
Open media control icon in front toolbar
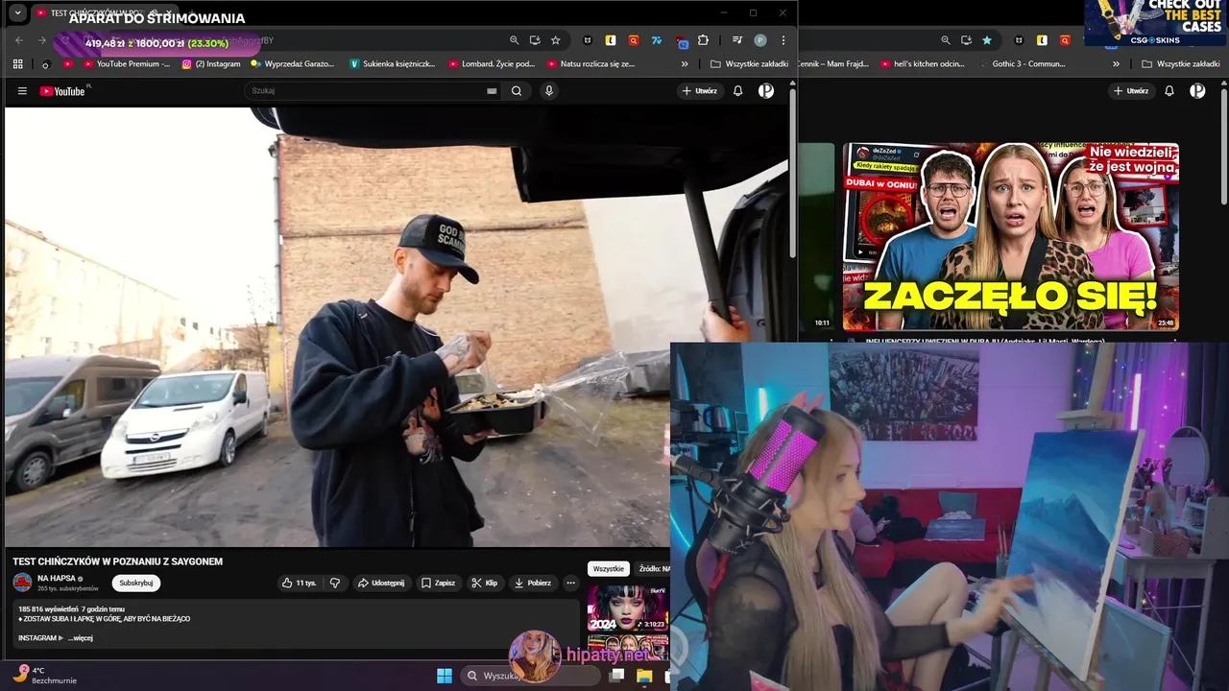[737, 40]
